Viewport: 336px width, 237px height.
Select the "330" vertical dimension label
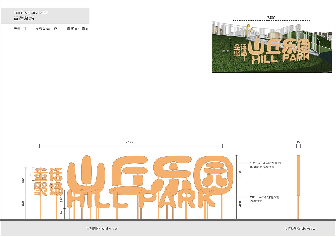pyautogui.click(x=62, y=200)
